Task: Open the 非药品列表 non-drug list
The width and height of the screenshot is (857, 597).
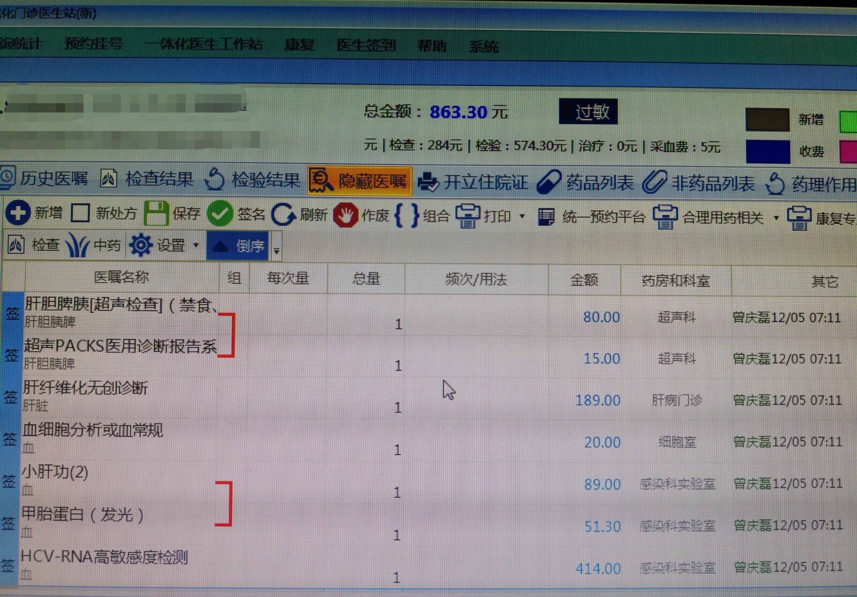Action: 699,184
